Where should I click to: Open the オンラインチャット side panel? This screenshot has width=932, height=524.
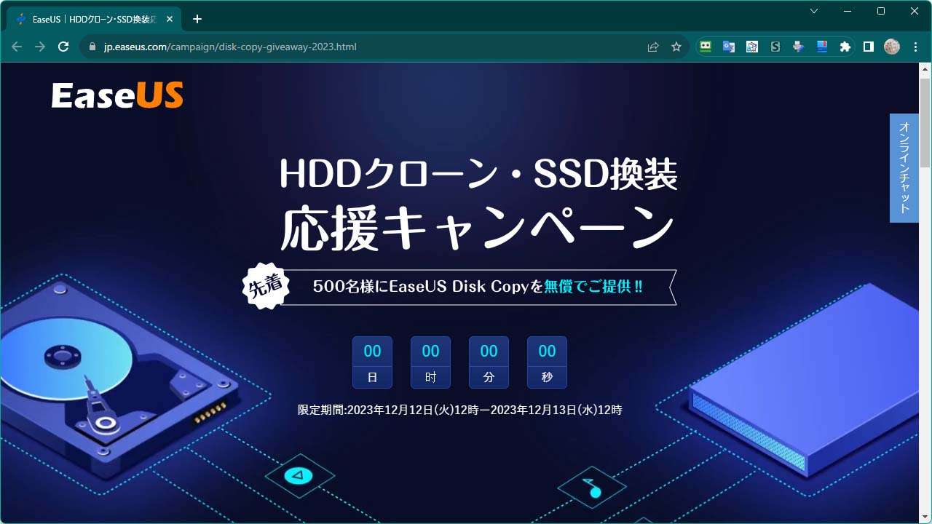(904, 168)
